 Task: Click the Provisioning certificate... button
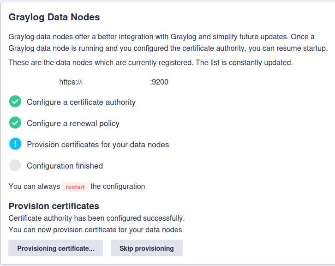pyautogui.click(x=55, y=248)
